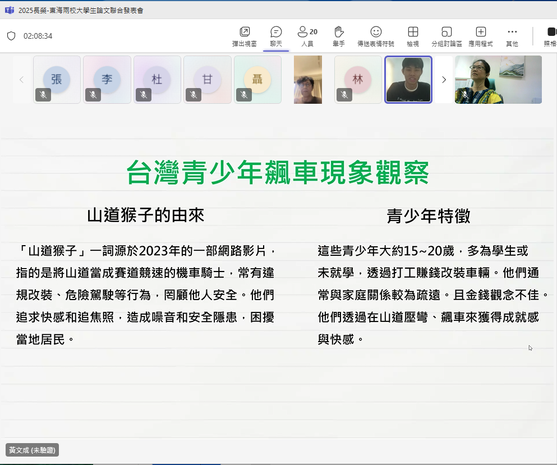Raise your hand (舉手)

(339, 36)
